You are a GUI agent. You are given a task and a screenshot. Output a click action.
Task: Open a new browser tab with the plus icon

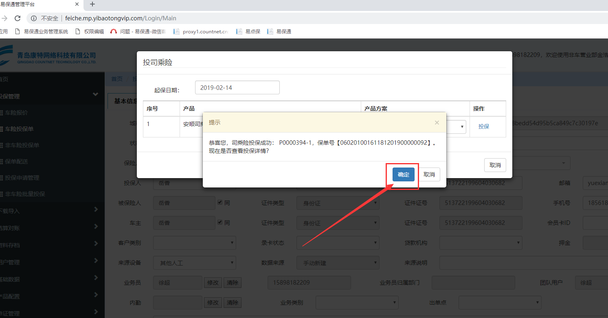92,4
